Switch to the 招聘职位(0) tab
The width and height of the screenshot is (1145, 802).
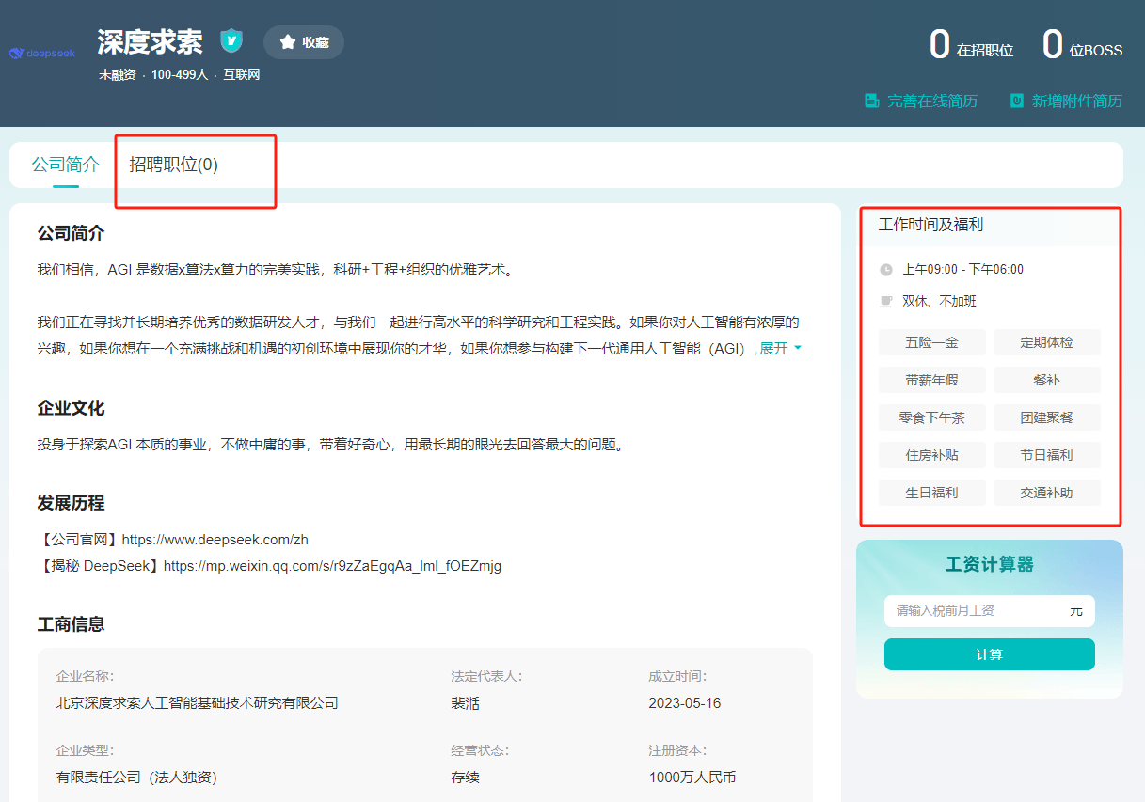pyautogui.click(x=174, y=165)
